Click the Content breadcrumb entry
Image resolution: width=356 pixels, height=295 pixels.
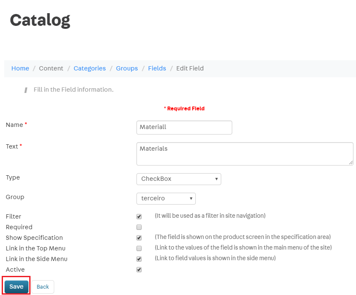click(51, 68)
